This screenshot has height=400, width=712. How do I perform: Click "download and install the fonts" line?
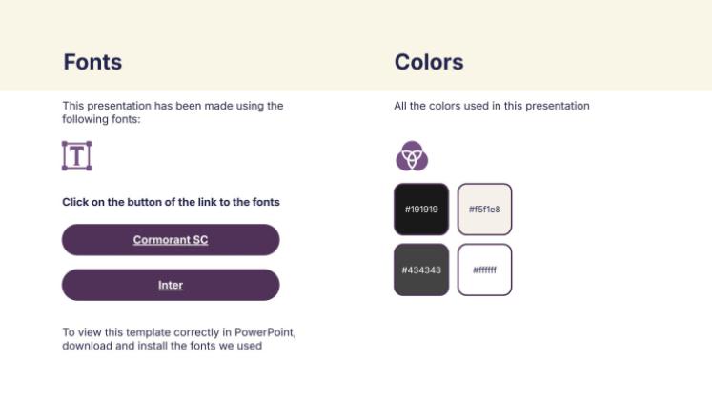(x=162, y=346)
